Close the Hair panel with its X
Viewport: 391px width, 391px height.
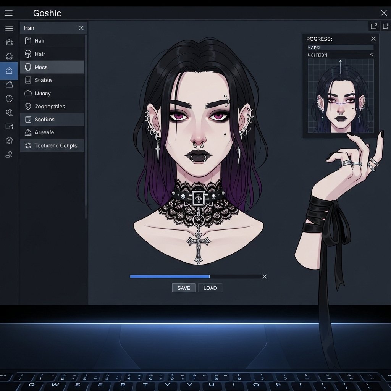(81, 28)
